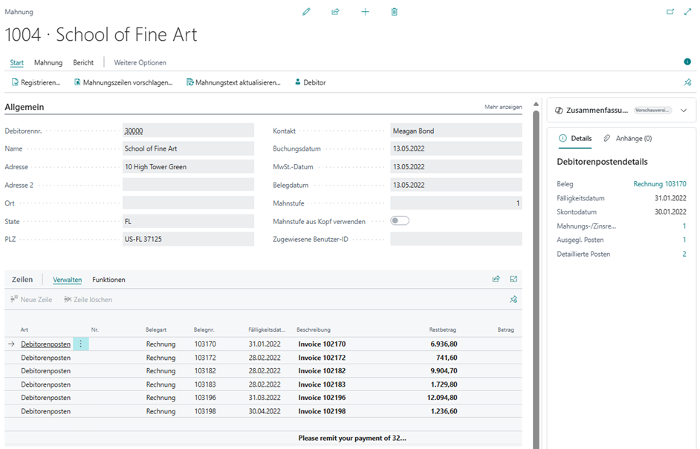Open the Anhänge (0) tab

[627, 138]
